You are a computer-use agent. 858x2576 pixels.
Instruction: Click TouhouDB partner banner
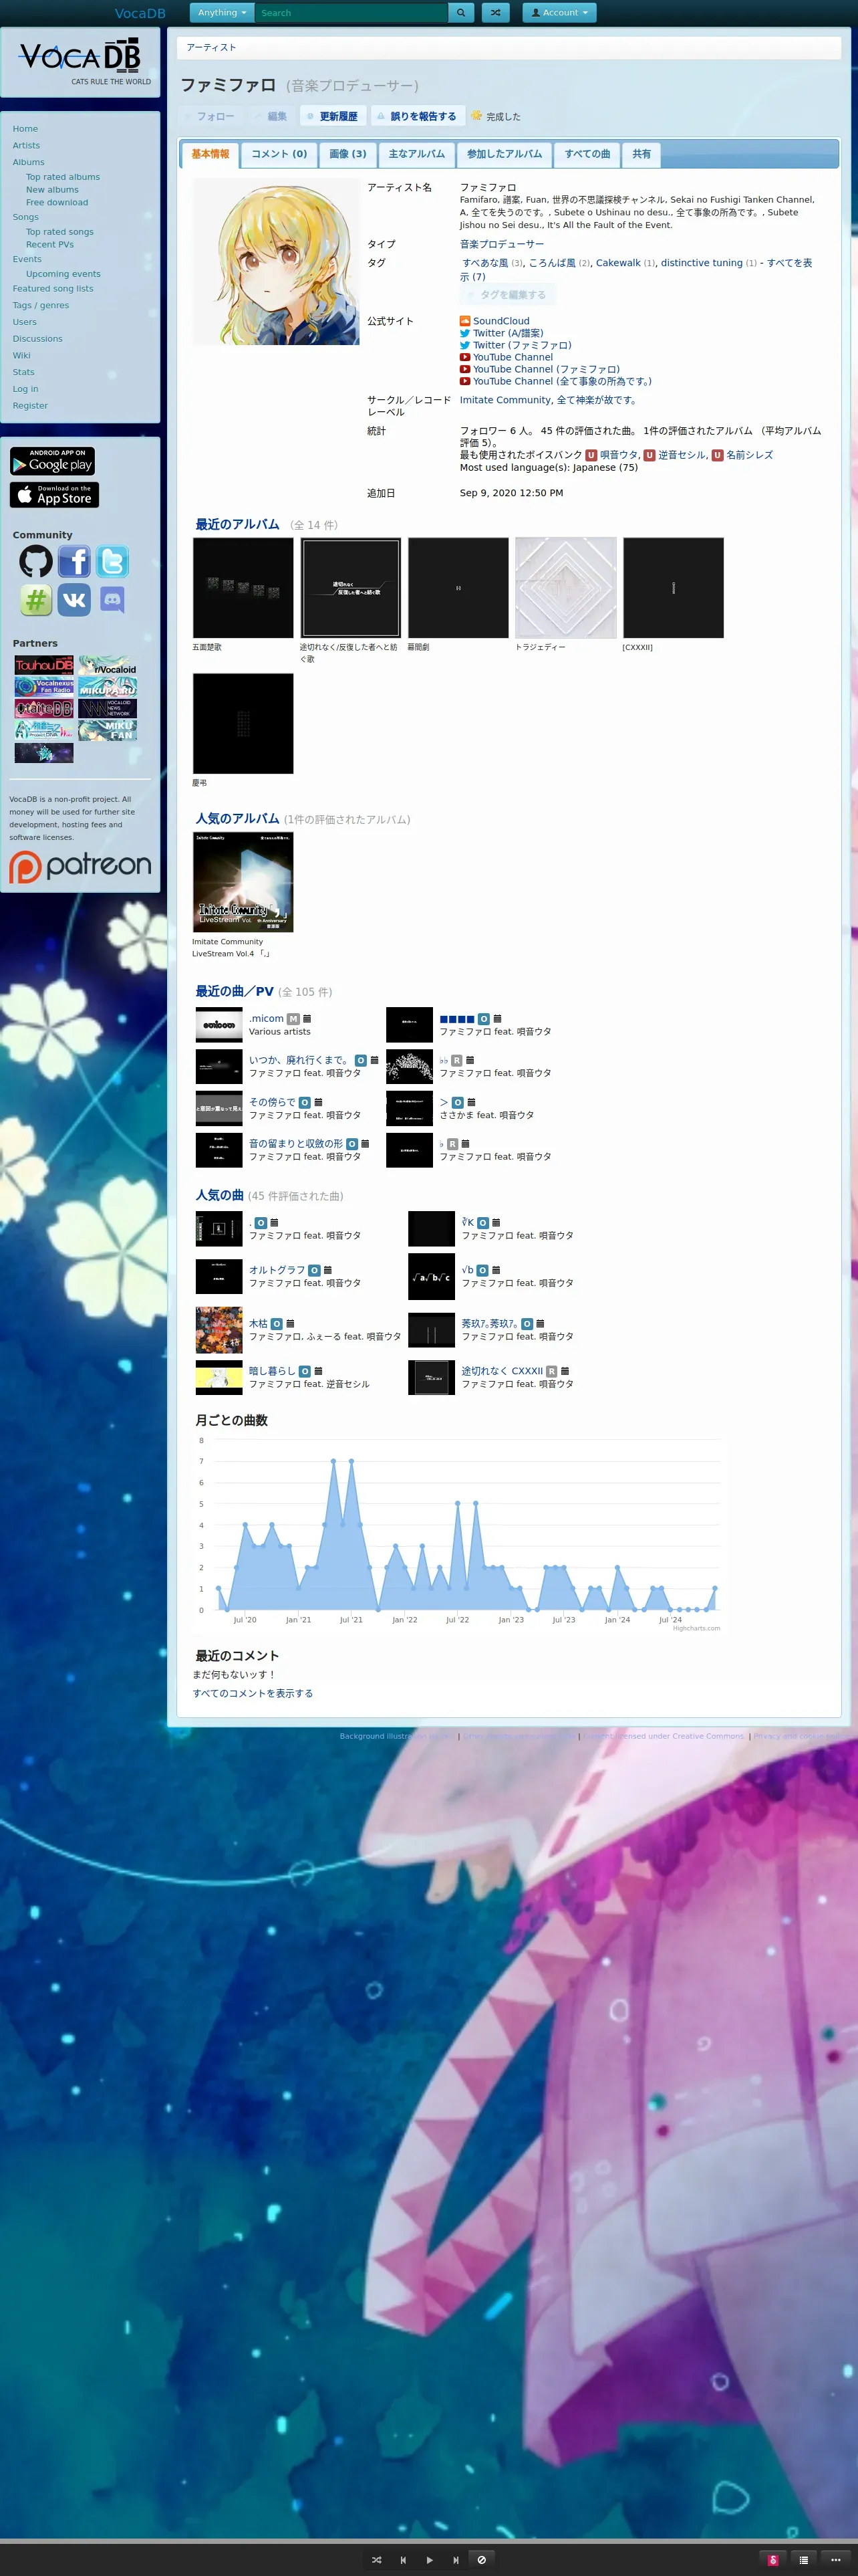(44, 665)
